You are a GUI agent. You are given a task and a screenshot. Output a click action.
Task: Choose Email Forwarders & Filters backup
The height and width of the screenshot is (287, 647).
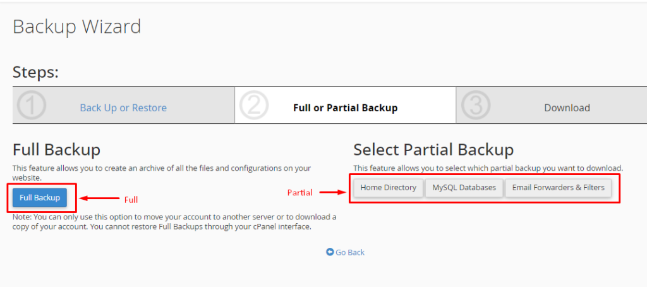tap(558, 188)
